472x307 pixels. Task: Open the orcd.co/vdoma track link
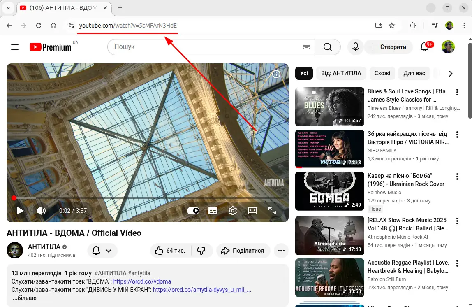(x=142, y=281)
